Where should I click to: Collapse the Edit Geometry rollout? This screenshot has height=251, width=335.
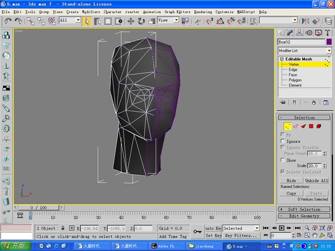point(304,216)
